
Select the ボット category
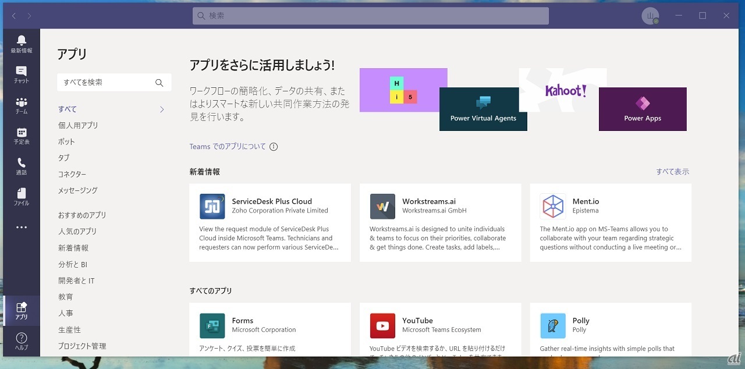(x=66, y=141)
